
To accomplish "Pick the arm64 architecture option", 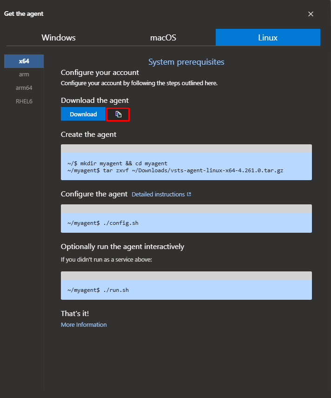I will coord(24,88).
